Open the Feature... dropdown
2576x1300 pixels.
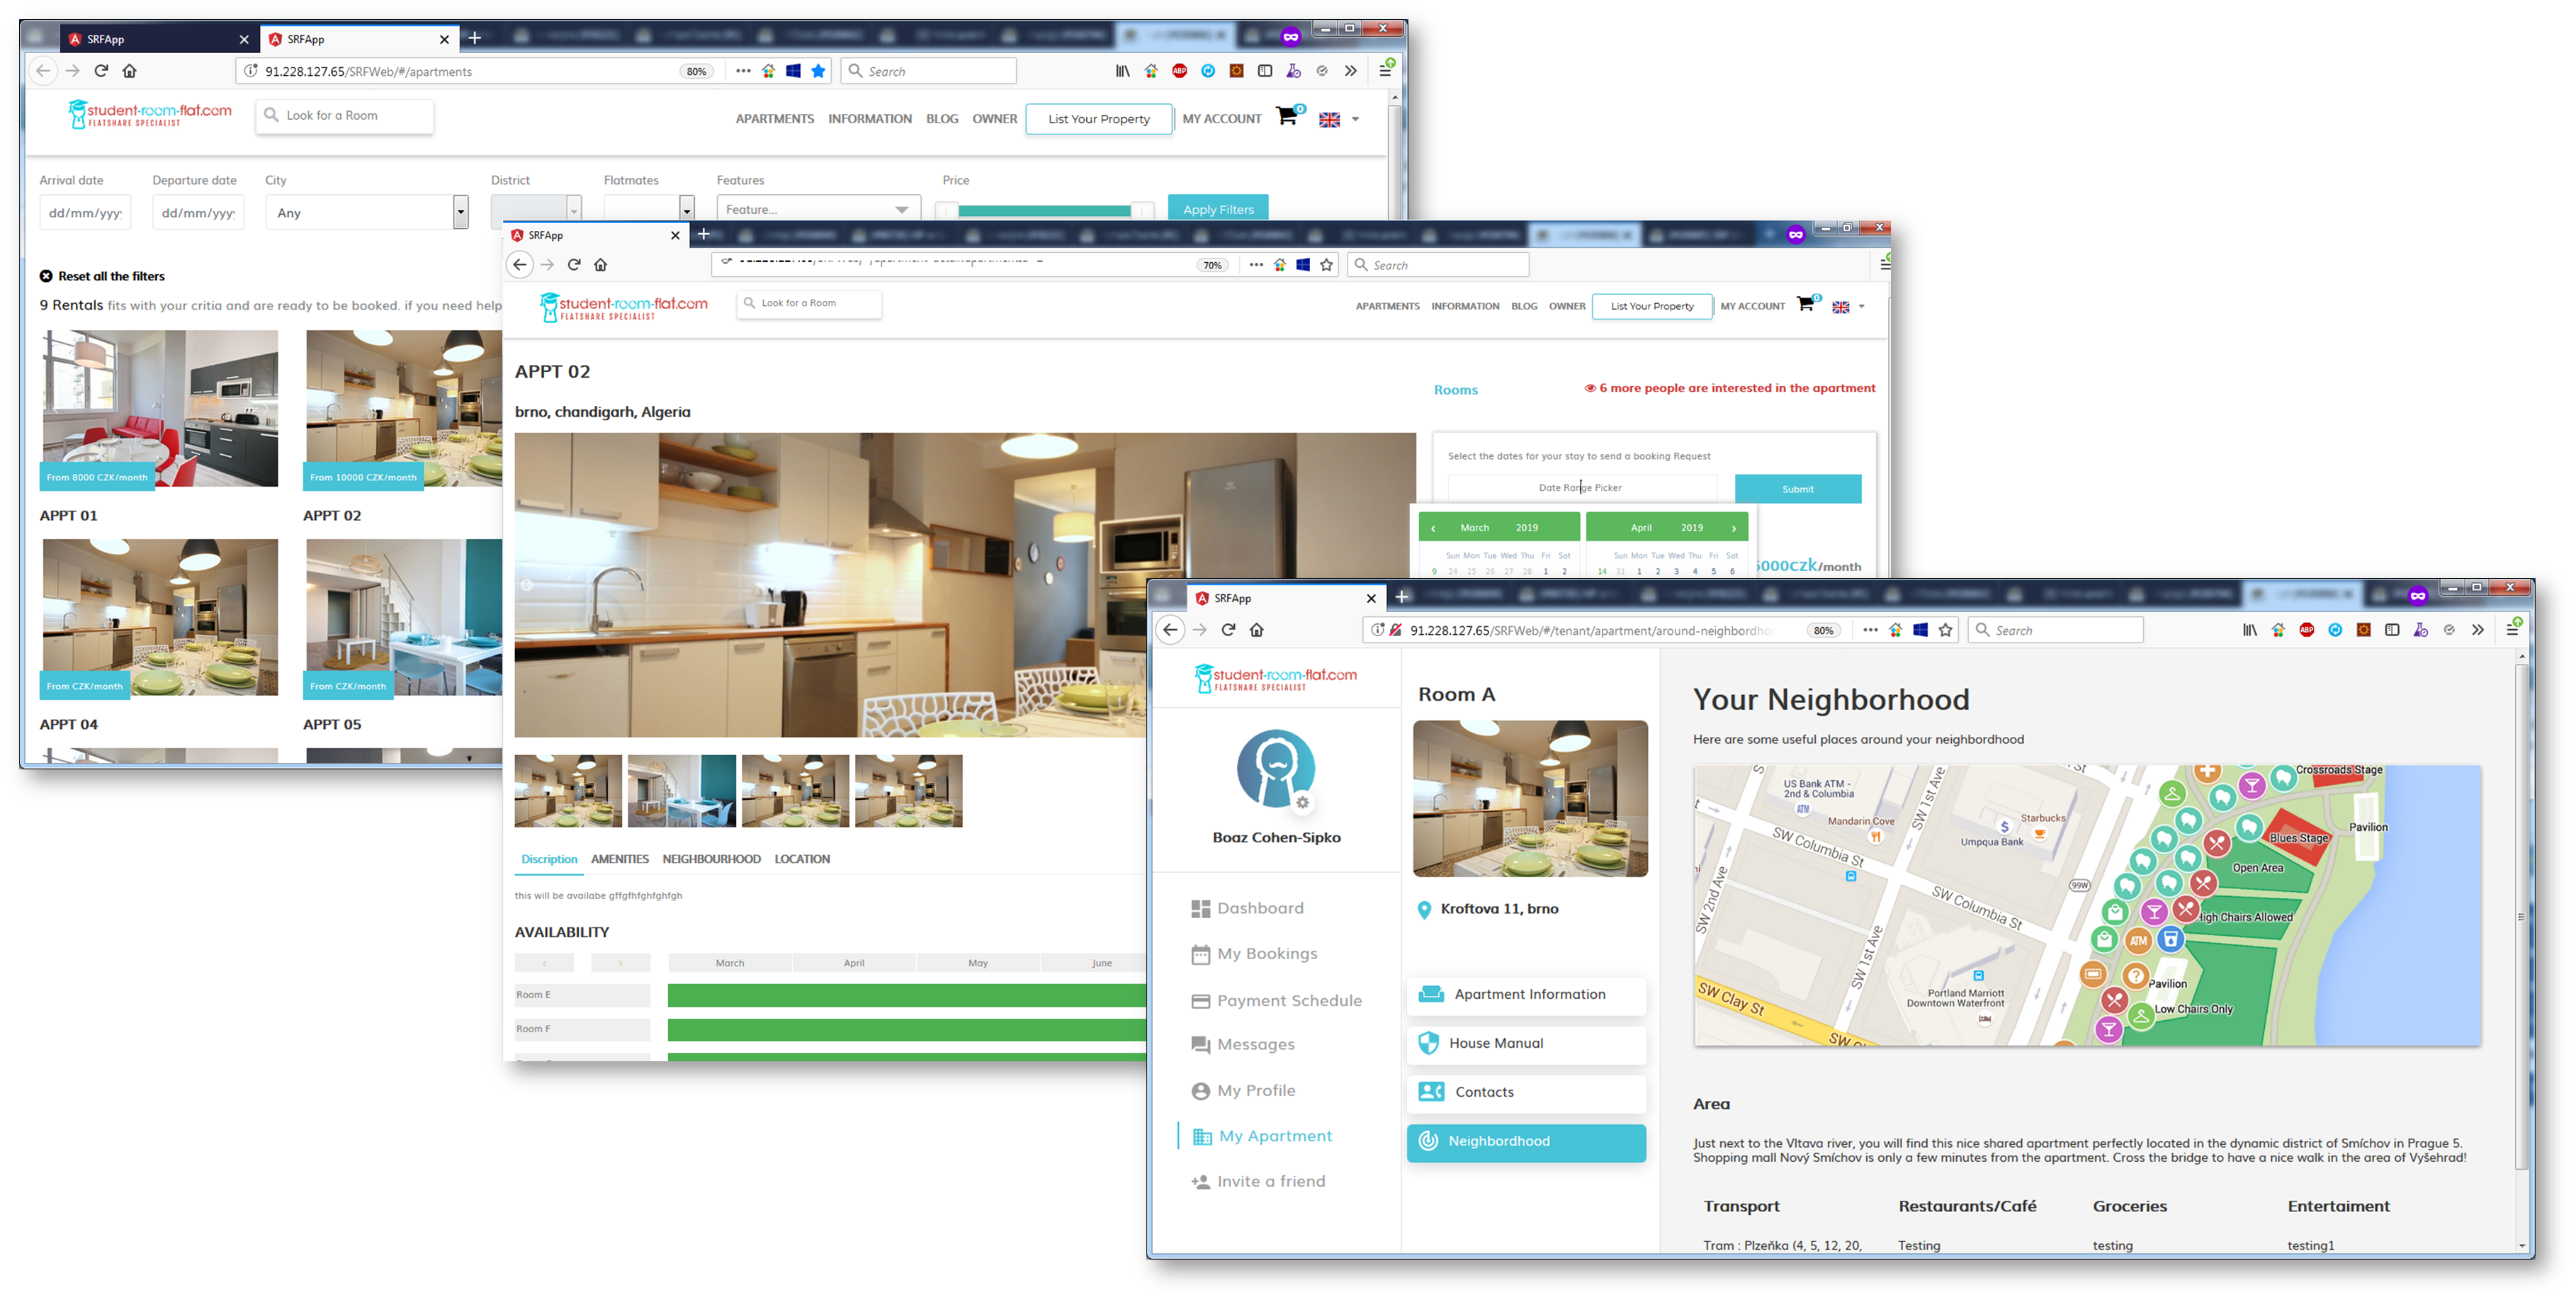pyautogui.click(x=818, y=208)
